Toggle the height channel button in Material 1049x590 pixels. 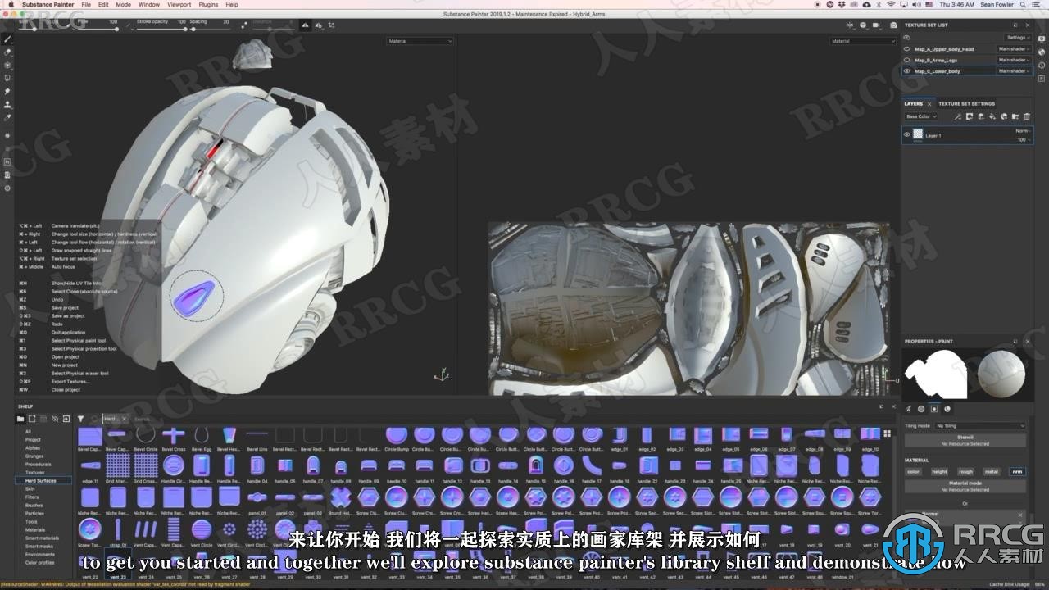[939, 471]
